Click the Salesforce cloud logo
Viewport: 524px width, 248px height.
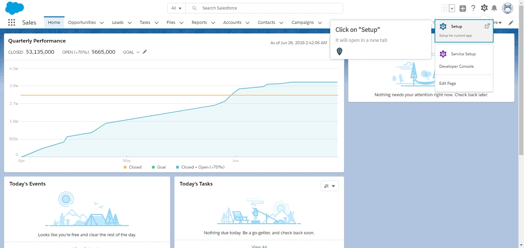tap(15, 8)
